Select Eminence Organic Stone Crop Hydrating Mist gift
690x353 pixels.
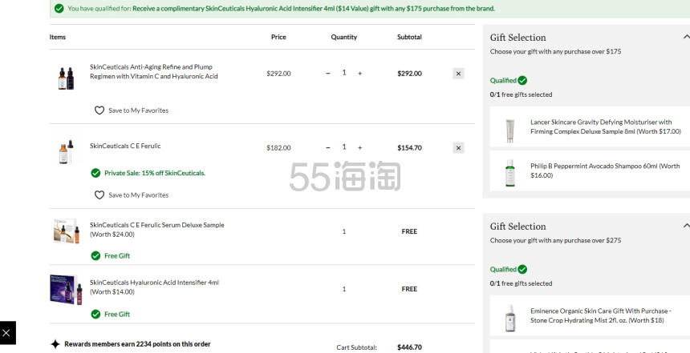[590, 315]
